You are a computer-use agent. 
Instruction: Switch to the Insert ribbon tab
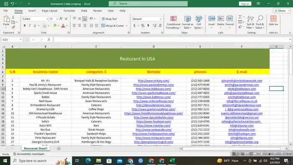coord(32,10)
